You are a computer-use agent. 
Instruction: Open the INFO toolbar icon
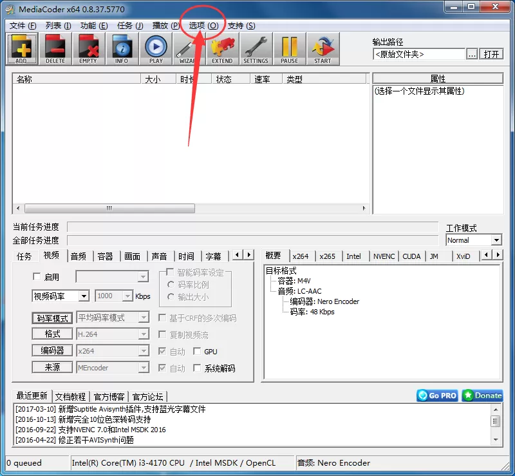click(x=122, y=49)
